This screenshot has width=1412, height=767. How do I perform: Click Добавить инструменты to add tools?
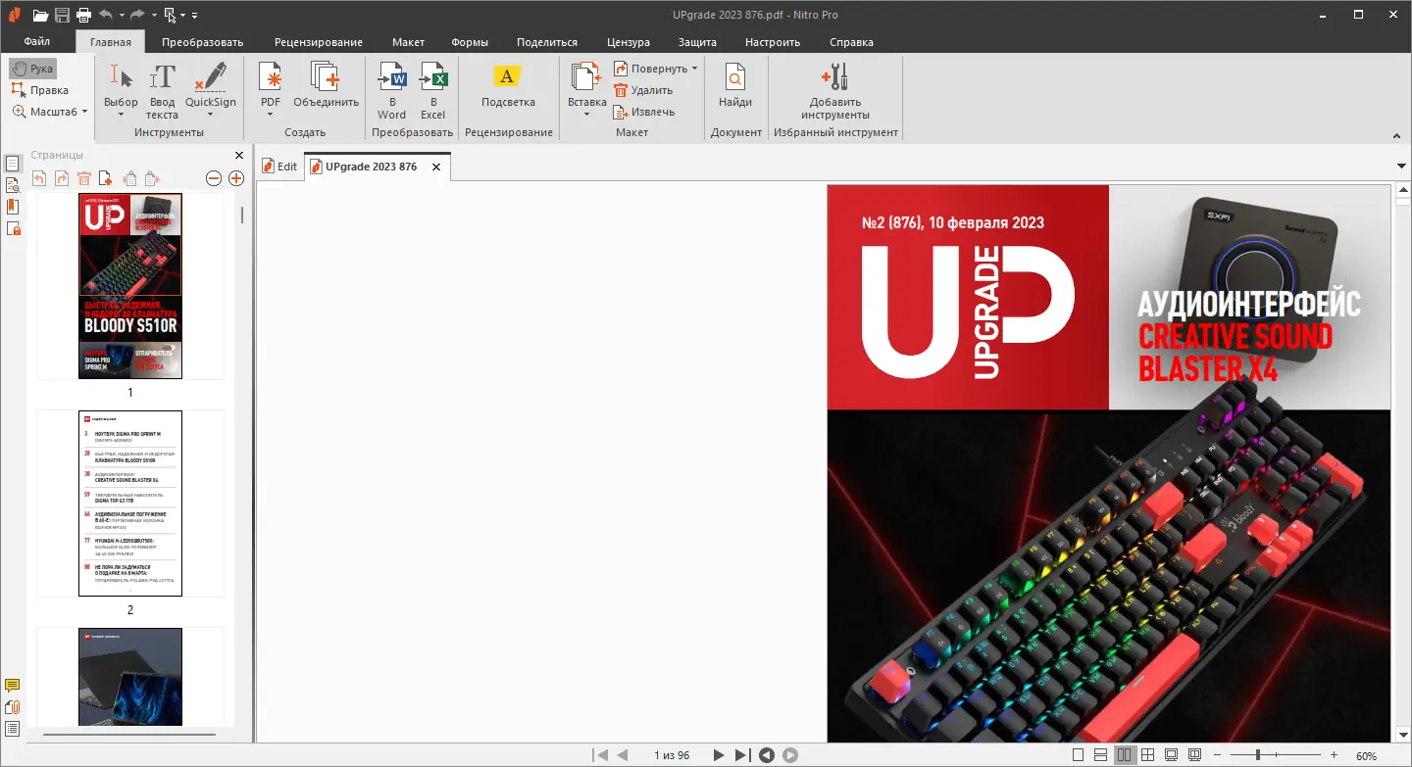[x=835, y=91]
